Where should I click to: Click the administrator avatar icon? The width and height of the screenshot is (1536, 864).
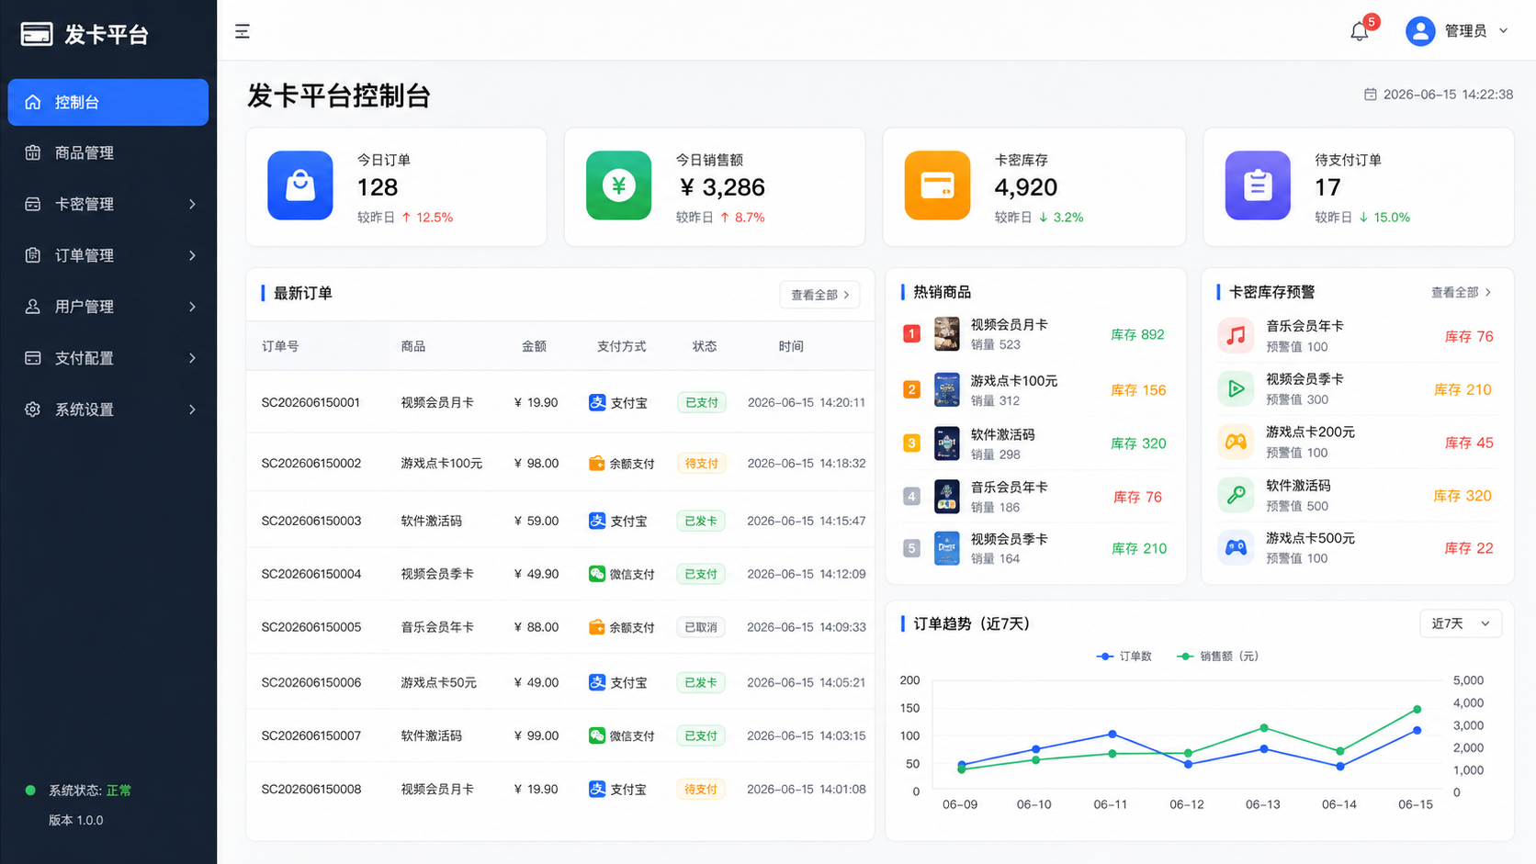click(x=1420, y=31)
